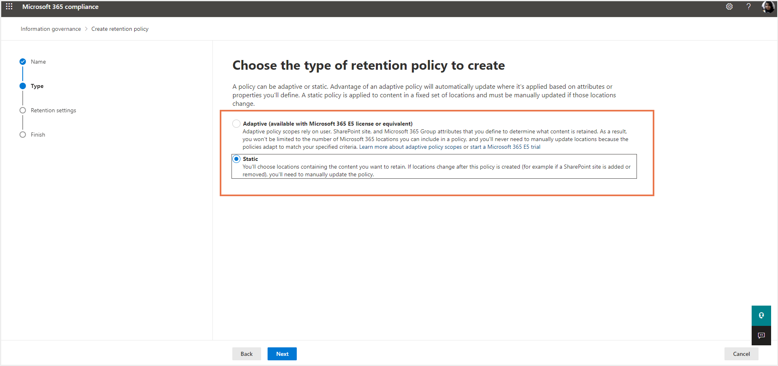Select the Adaptive policy radio button
The width and height of the screenshot is (778, 366).
click(236, 124)
